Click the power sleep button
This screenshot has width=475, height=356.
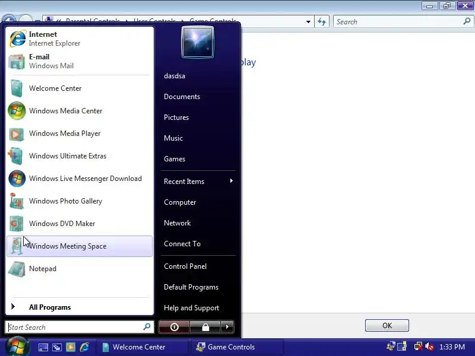click(x=174, y=327)
